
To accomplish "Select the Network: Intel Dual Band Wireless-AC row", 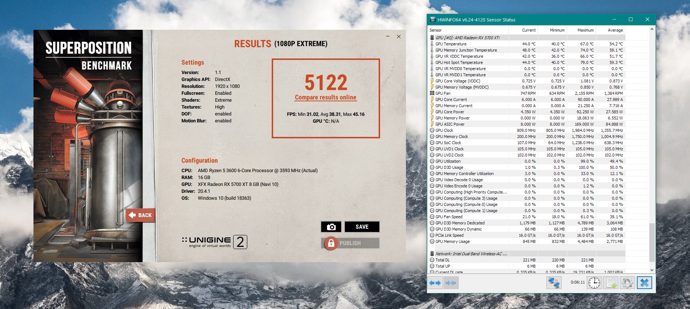I will pyautogui.click(x=527, y=254).
